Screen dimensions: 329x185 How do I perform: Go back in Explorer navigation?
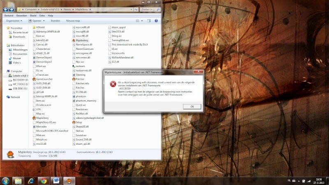click(6, 9)
